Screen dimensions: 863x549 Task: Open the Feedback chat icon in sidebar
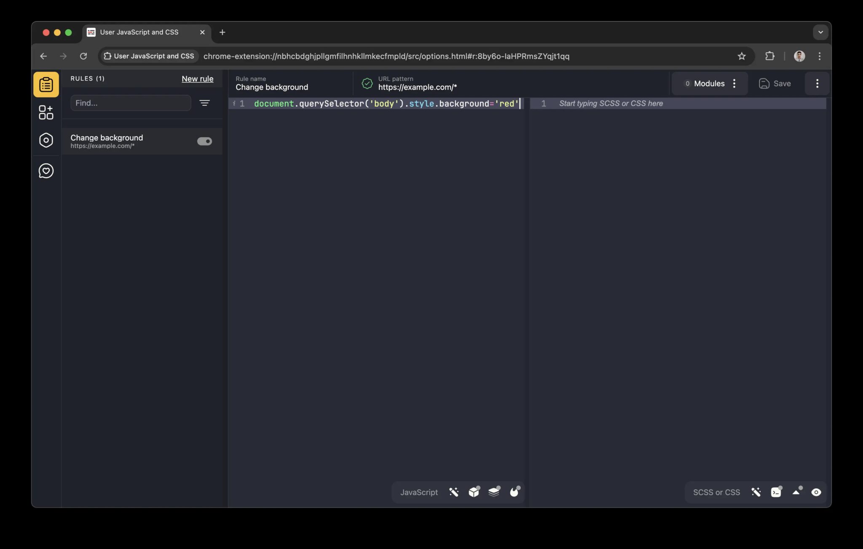[x=46, y=171]
